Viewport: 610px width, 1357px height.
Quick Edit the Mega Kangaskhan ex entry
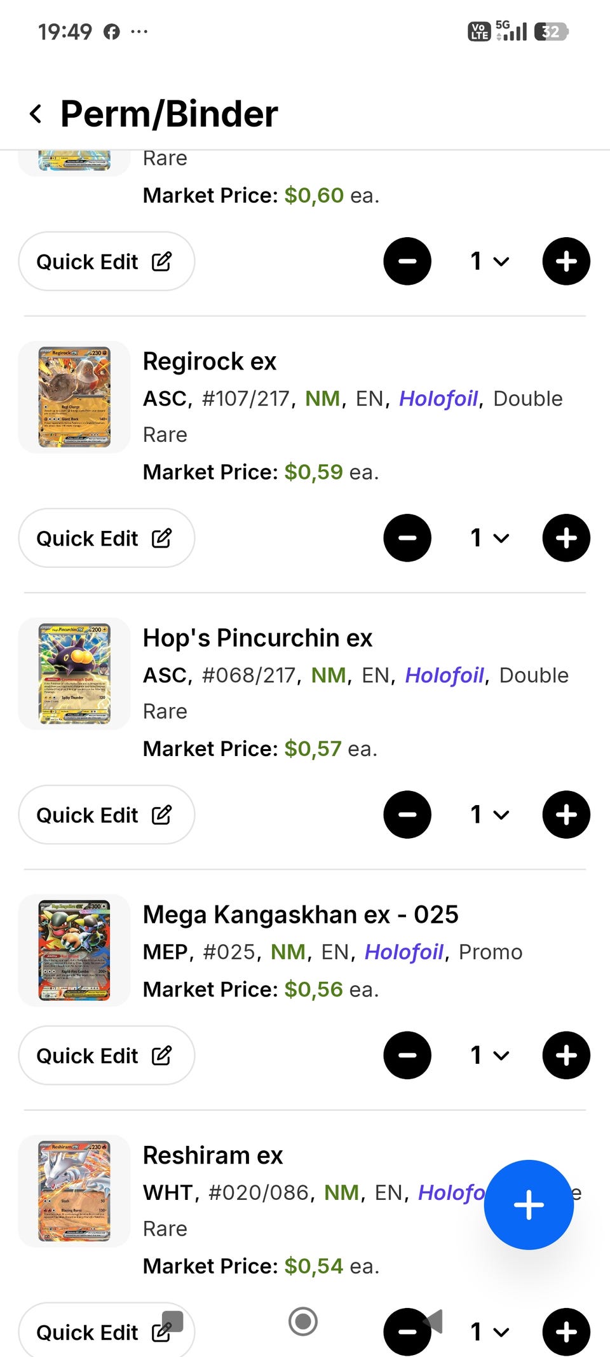tap(106, 1055)
